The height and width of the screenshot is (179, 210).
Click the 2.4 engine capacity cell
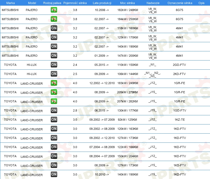point(75,65)
